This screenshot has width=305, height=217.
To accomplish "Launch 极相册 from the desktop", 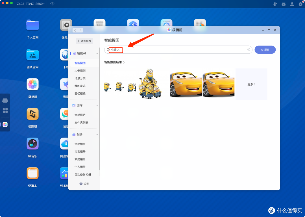I will [32, 84].
